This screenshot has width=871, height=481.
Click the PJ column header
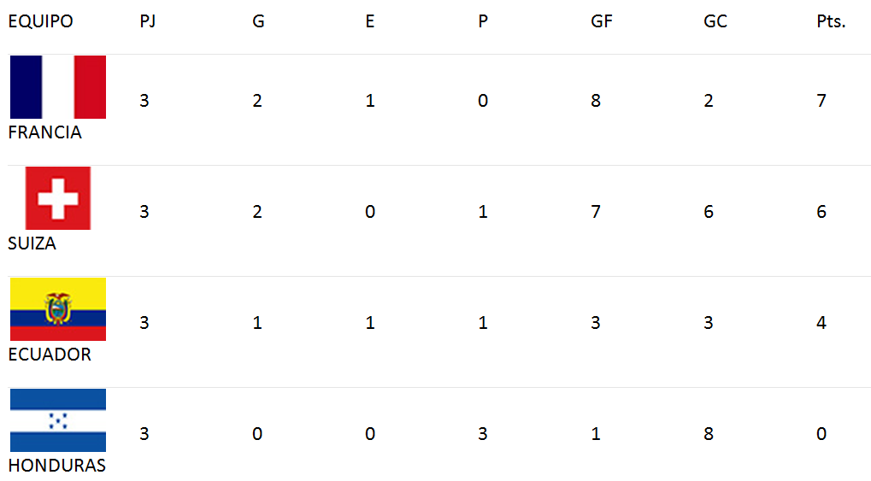click(x=148, y=21)
